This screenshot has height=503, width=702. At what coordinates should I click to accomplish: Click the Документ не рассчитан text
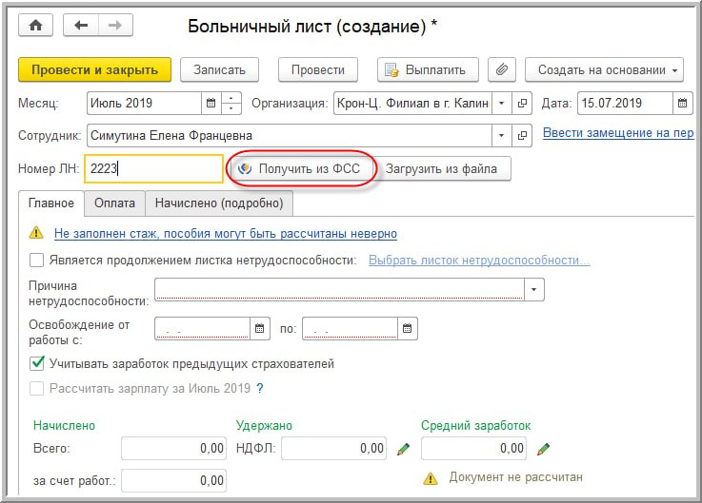pyautogui.click(x=515, y=477)
